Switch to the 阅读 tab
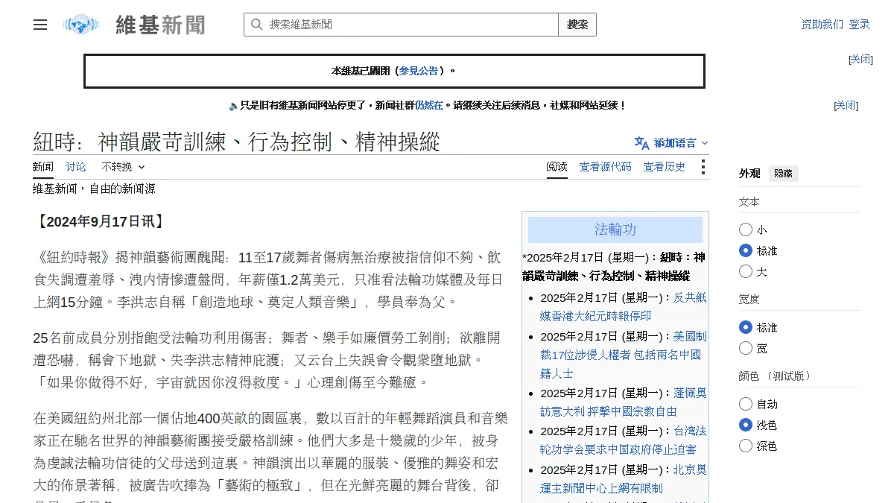894x503 pixels. click(x=557, y=167)
